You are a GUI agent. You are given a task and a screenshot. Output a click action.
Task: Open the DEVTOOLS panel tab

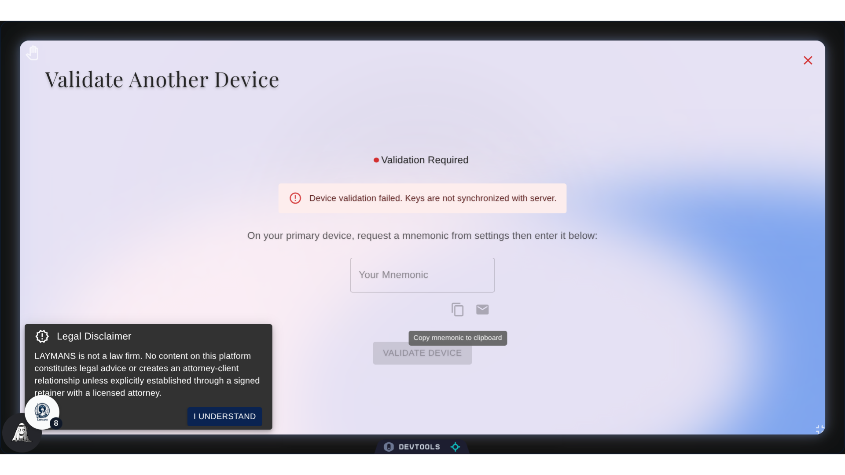tap(421, 446)
